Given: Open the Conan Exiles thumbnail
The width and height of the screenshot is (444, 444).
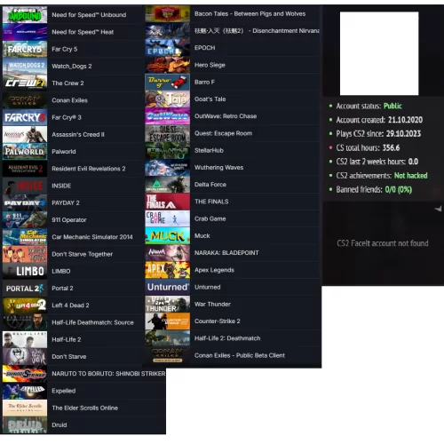Looking at the screenshot, I should (25, 100).
